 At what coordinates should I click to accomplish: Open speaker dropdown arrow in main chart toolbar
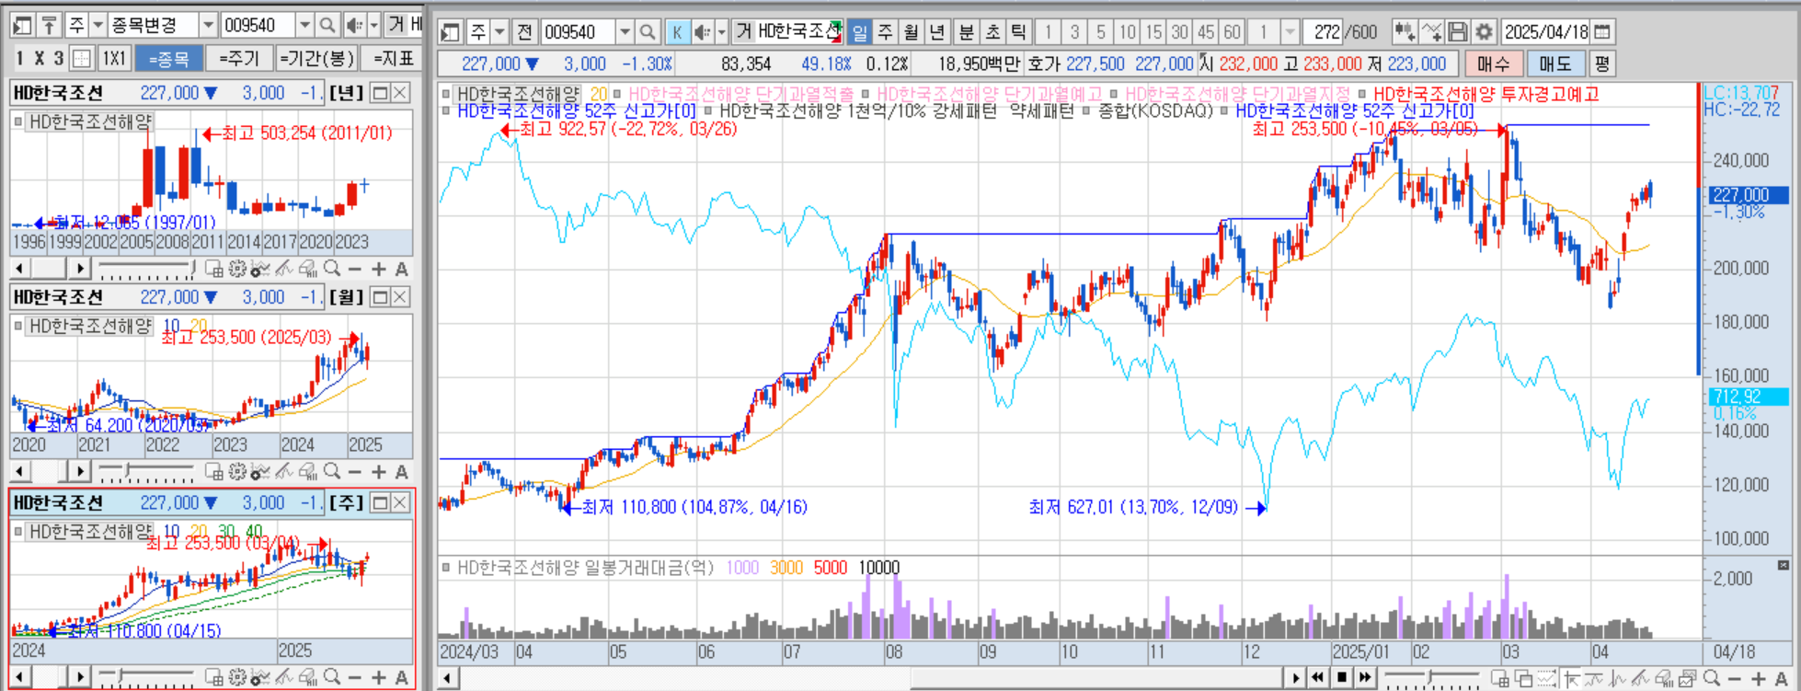tap(721, 32)
